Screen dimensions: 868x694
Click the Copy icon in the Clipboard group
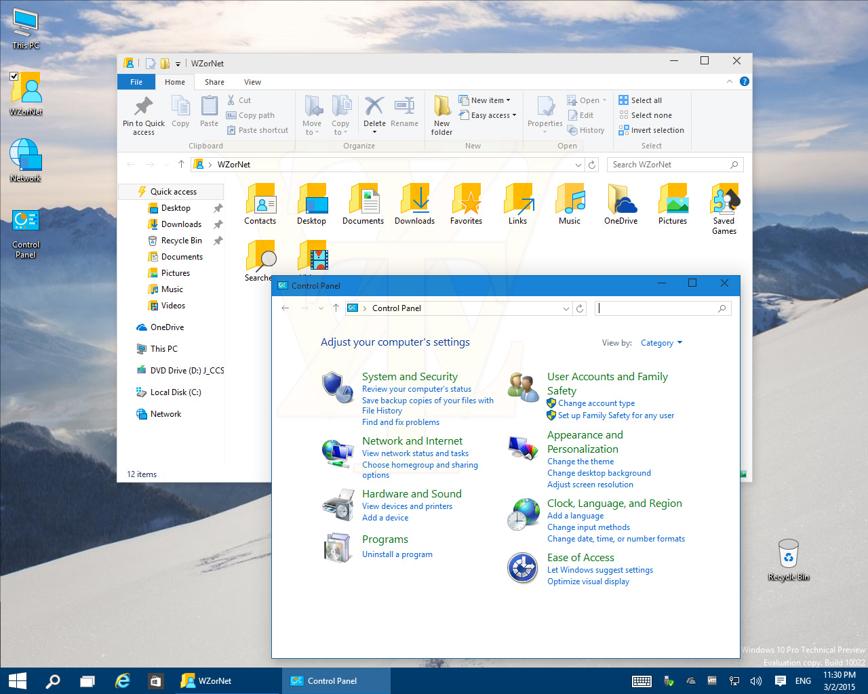click(180, 106)
